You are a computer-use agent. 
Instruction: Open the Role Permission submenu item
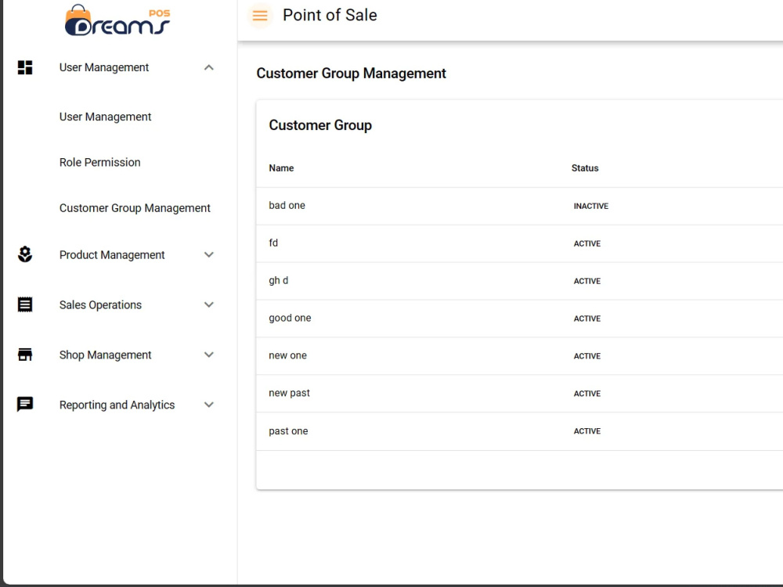tap(100, 162)
